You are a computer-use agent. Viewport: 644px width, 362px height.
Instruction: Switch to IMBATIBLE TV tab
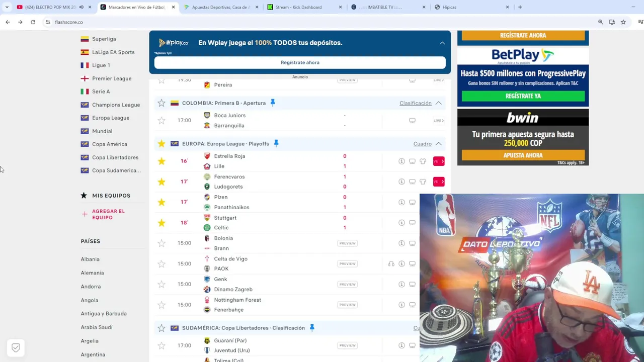tap(388, 7)
